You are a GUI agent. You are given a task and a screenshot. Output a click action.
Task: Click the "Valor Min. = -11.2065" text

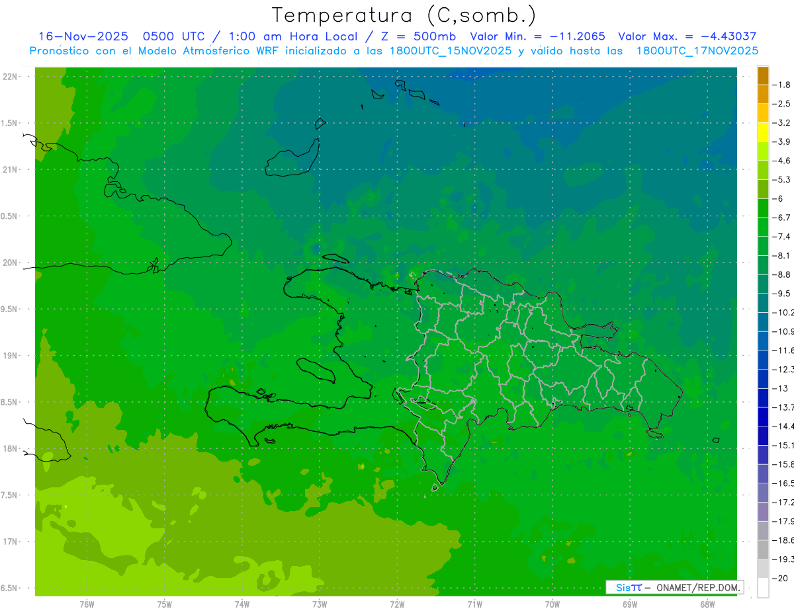[x=537, y=36]
